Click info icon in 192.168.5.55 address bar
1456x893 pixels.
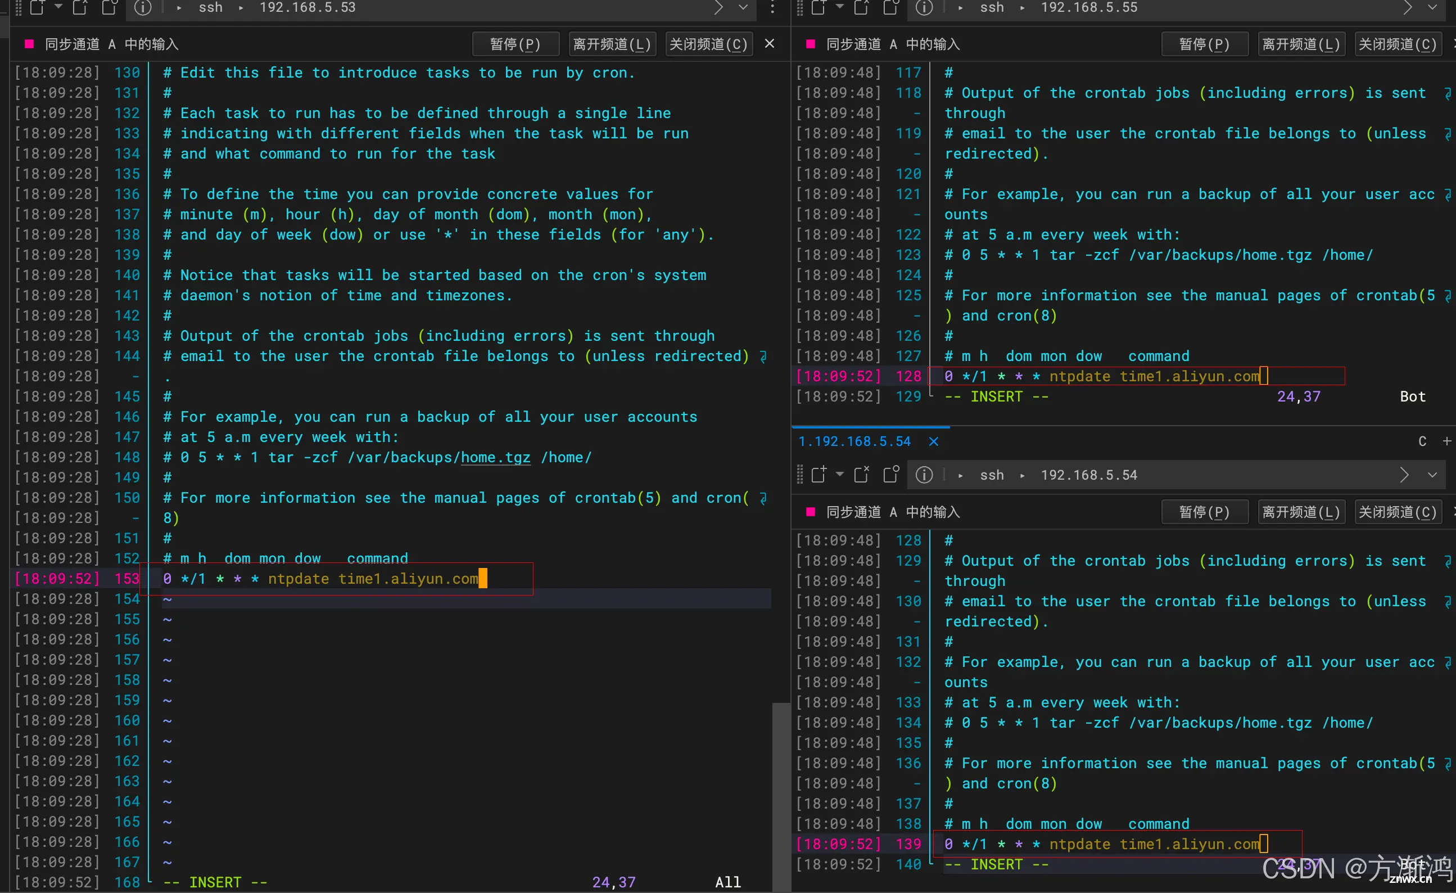(x=924, y=7)
